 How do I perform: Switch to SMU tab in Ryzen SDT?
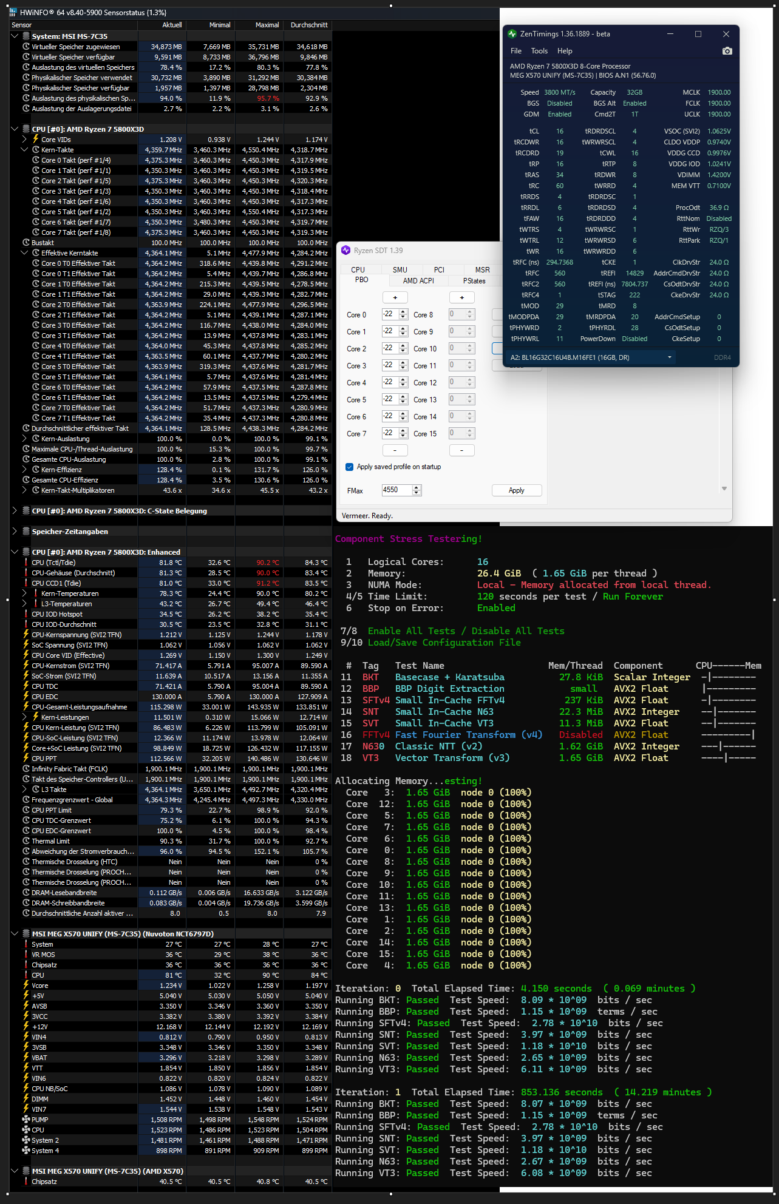click(400, 269)
